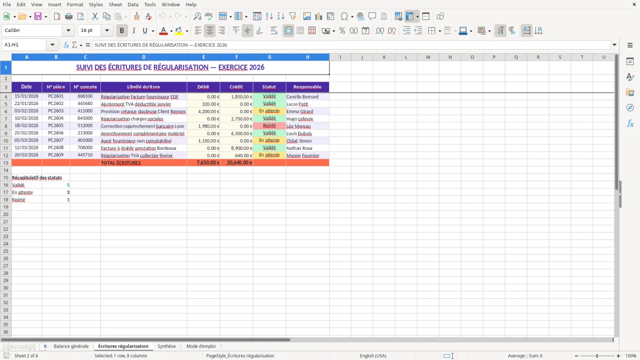Open the Borders dropdown arrow

[439, 31]
